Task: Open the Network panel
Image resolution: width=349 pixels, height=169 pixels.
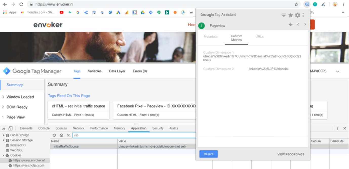Action: 79,128
